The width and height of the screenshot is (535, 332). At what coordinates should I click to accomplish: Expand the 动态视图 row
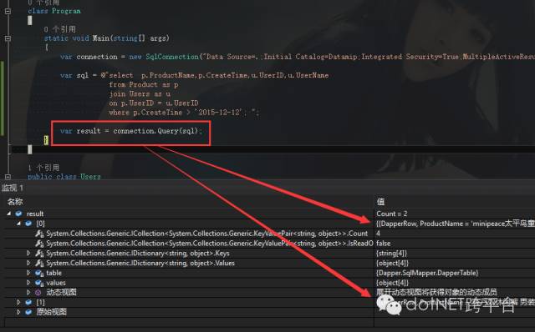pos(28,292)
